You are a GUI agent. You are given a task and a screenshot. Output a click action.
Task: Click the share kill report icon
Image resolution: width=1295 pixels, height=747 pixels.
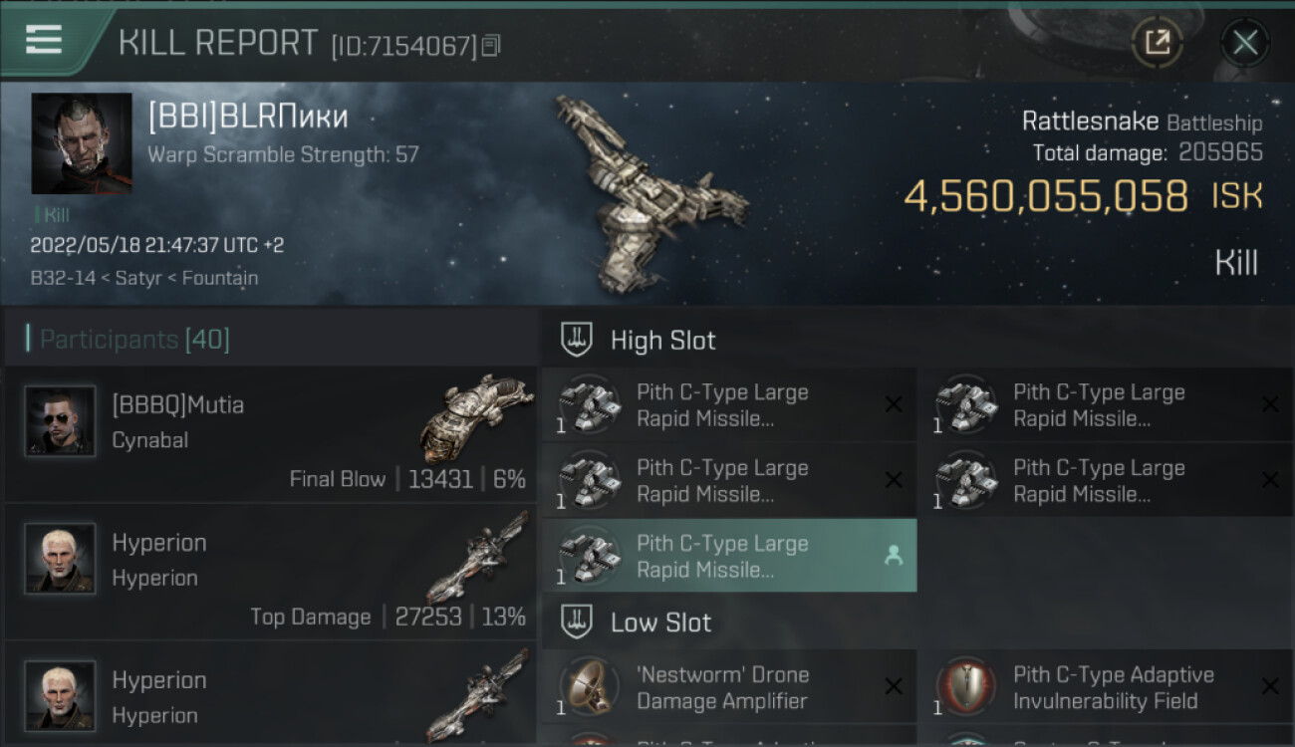pyautogui.click(x=1157, y=42)
